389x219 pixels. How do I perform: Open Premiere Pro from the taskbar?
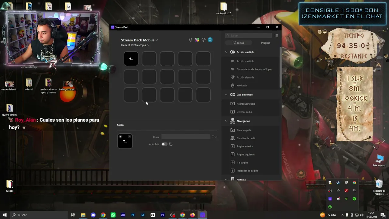(163, 215)
